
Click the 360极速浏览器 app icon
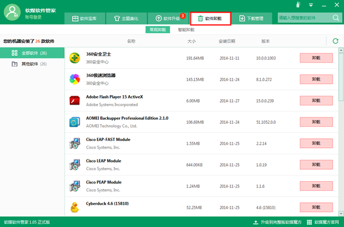tap(75, 79)
